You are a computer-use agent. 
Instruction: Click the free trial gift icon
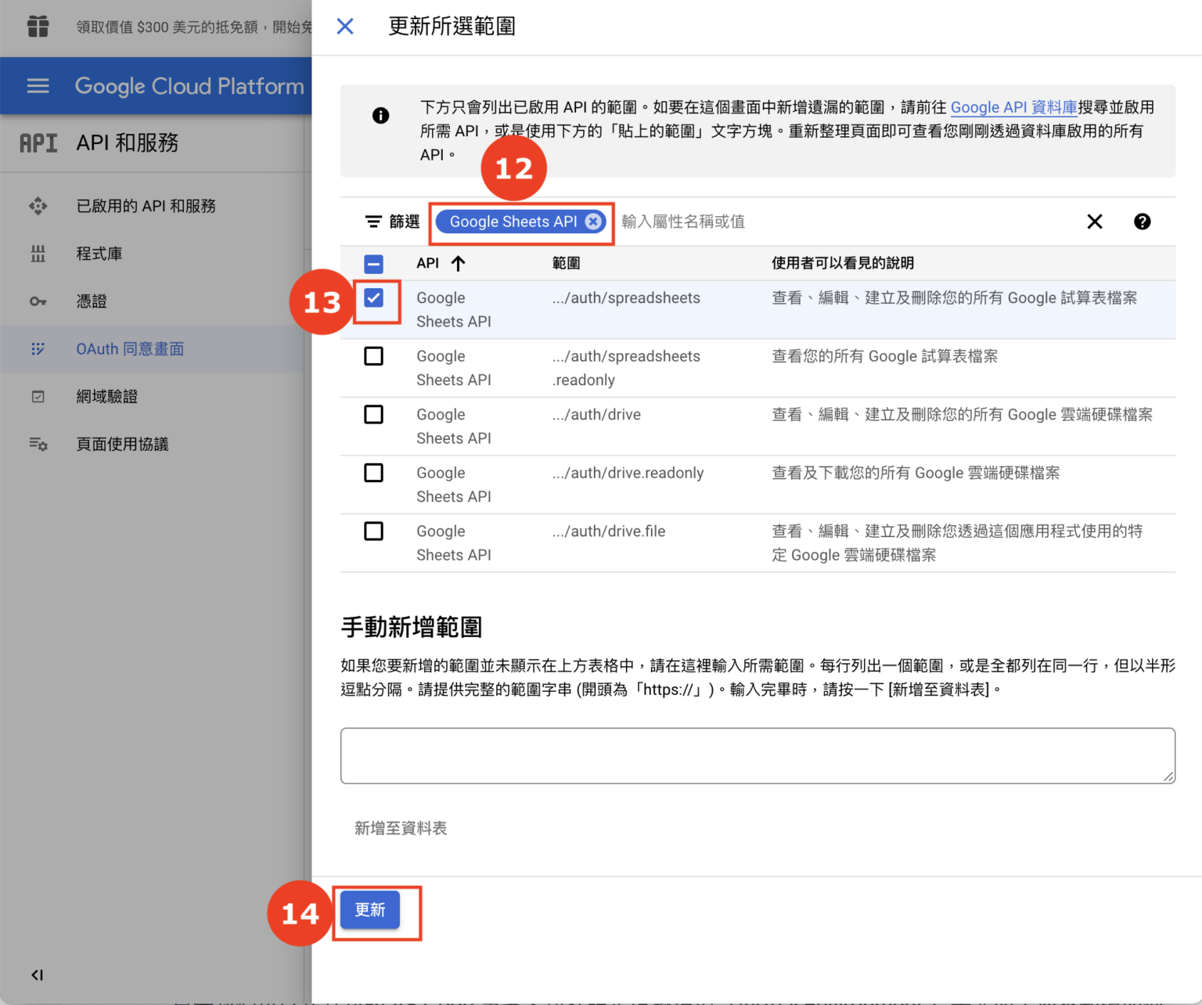[38, 26]
